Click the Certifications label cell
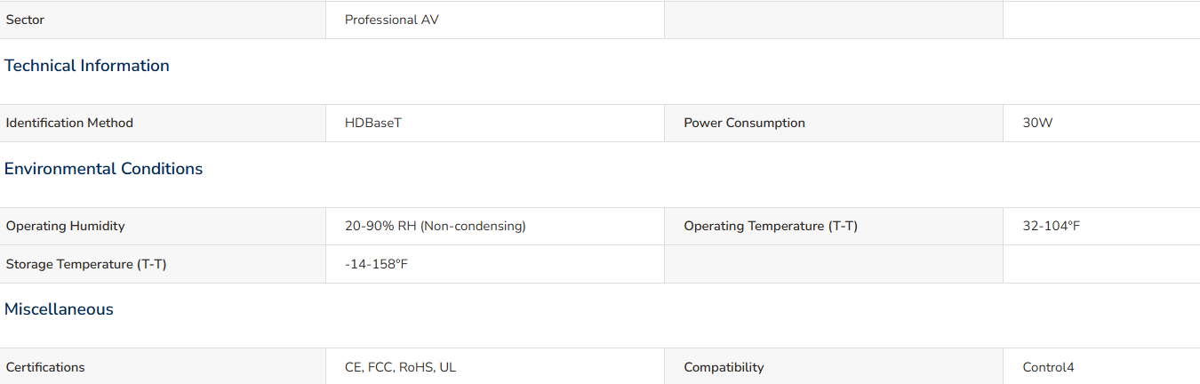 (x=163, y=366)
